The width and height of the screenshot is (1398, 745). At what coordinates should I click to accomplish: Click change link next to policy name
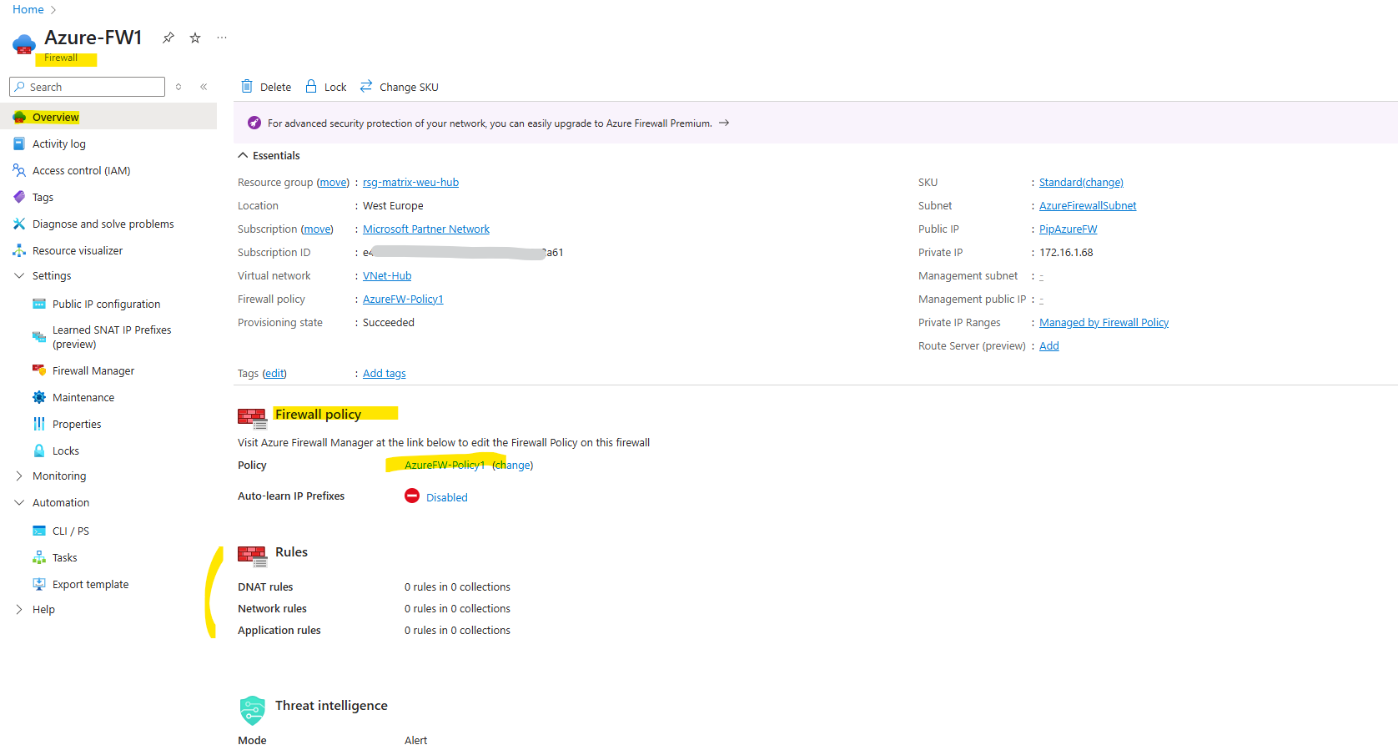513,465
